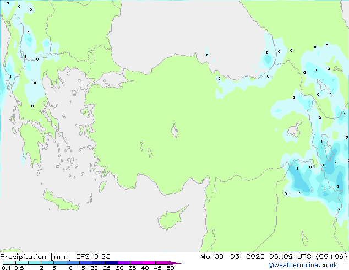Select the 40–45 mm bright magenta swatch
Screen dimensions: 349x270
[149, 263]
